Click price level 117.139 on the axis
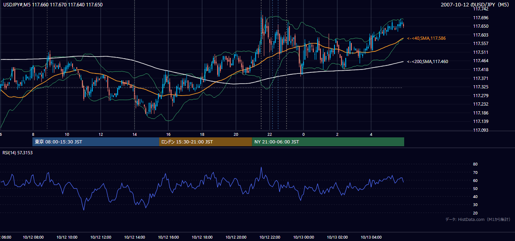The height and width of the screenshot is (241, 515). click(481, 121)
